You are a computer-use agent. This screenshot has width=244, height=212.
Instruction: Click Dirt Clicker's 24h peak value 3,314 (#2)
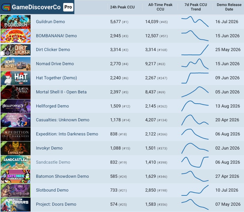[x=119, y=50]
